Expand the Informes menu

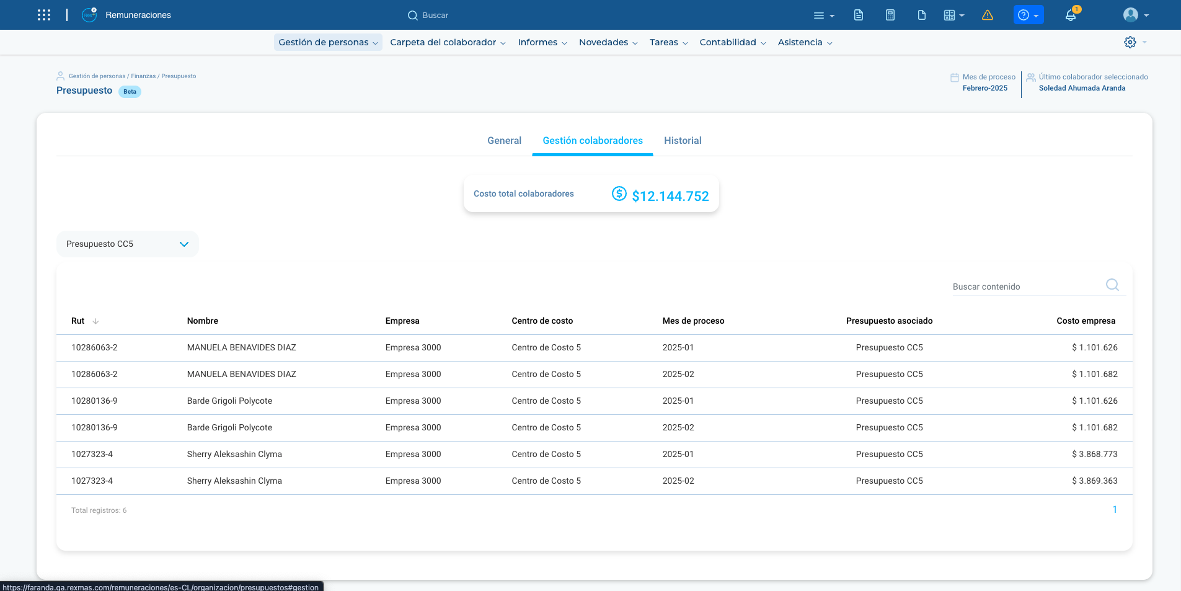click(x=542, y=42)
